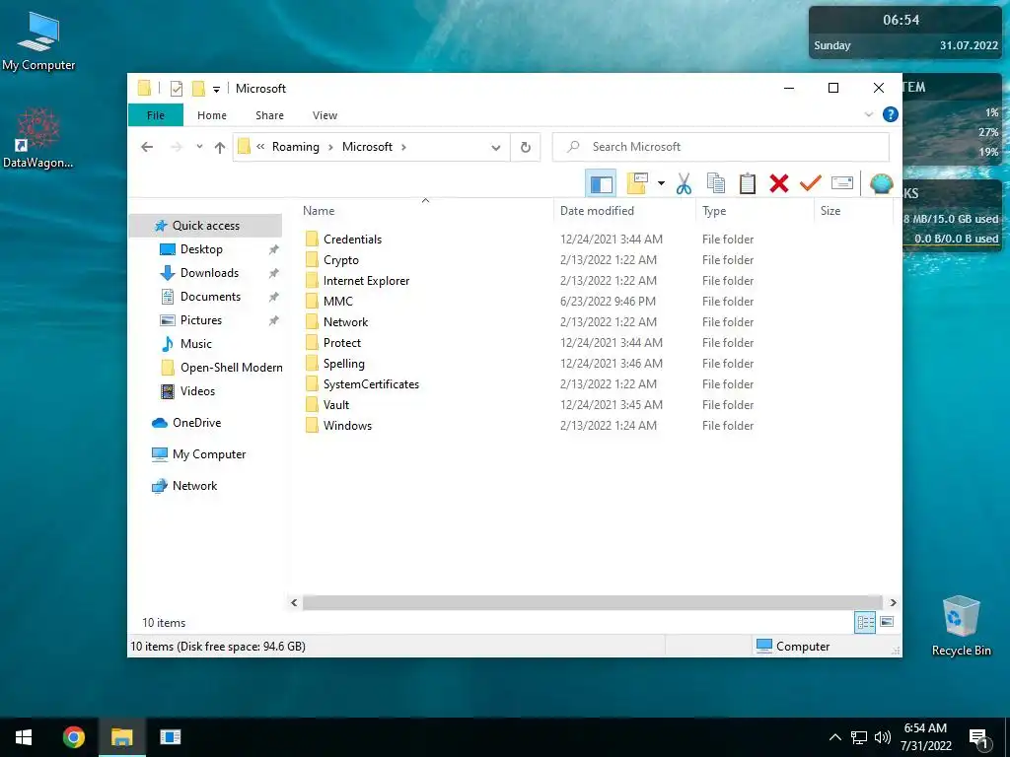Show hidden tray icons chevron
The image size is (1010, 757).
click(834, 737)
